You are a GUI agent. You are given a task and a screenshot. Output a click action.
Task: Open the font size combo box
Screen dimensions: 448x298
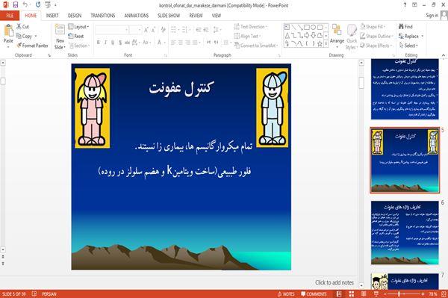(135, 30)
